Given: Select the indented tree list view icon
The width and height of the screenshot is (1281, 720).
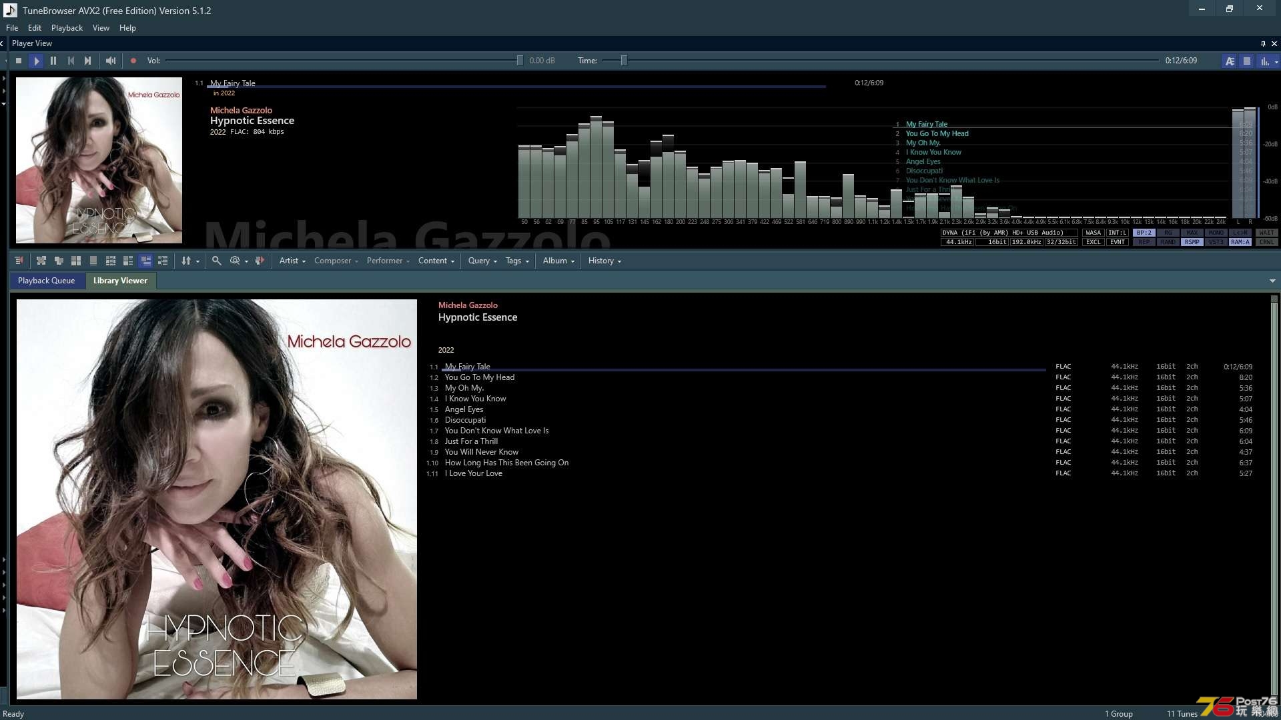Looking at the screenshot, I should click(x=163, y=261).
